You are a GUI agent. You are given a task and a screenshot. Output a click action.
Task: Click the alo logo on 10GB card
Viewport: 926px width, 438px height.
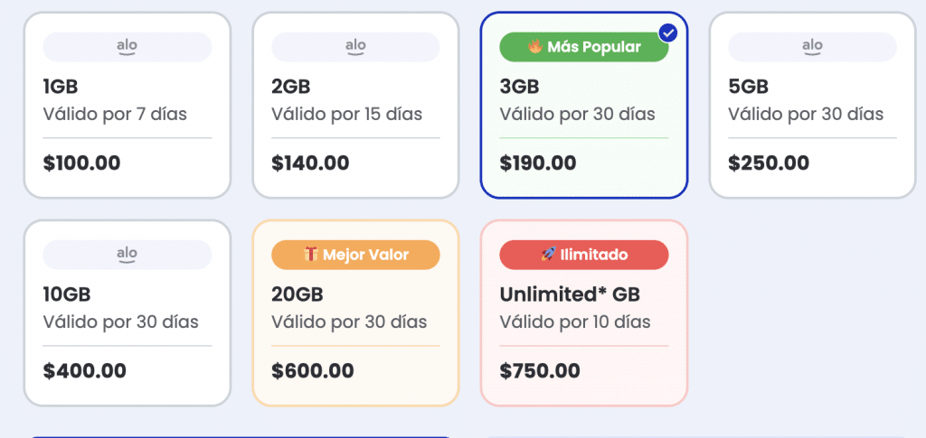coord(127,255)
